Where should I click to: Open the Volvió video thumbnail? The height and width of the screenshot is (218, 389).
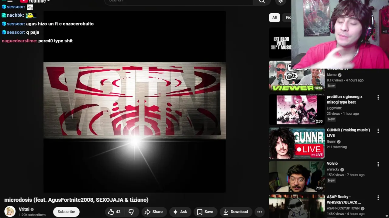point(297,176)
